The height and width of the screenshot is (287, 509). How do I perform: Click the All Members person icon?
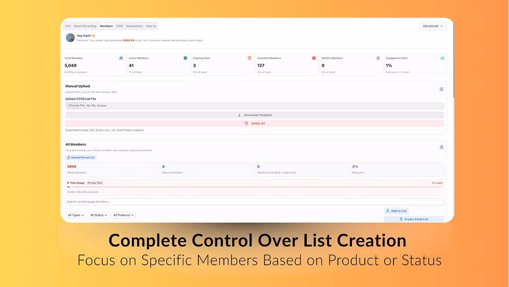coord(441,147)
